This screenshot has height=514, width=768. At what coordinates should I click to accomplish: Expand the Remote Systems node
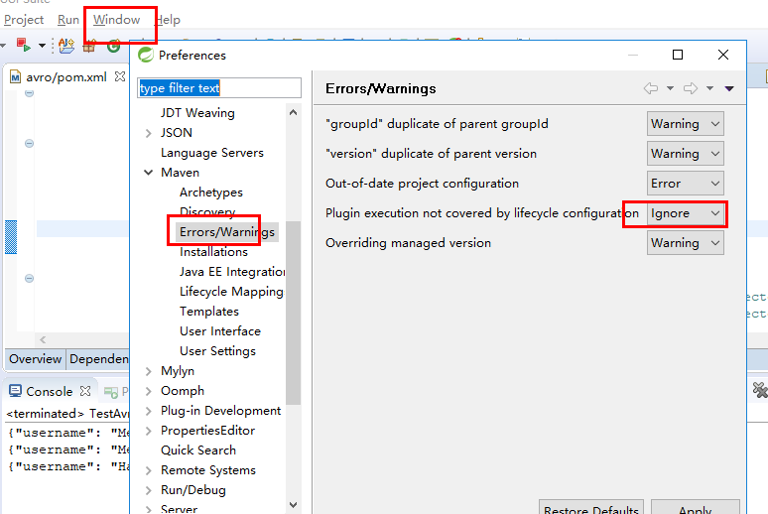coord(149,470)
